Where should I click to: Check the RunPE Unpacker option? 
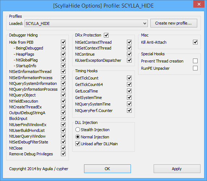point(195,68)
